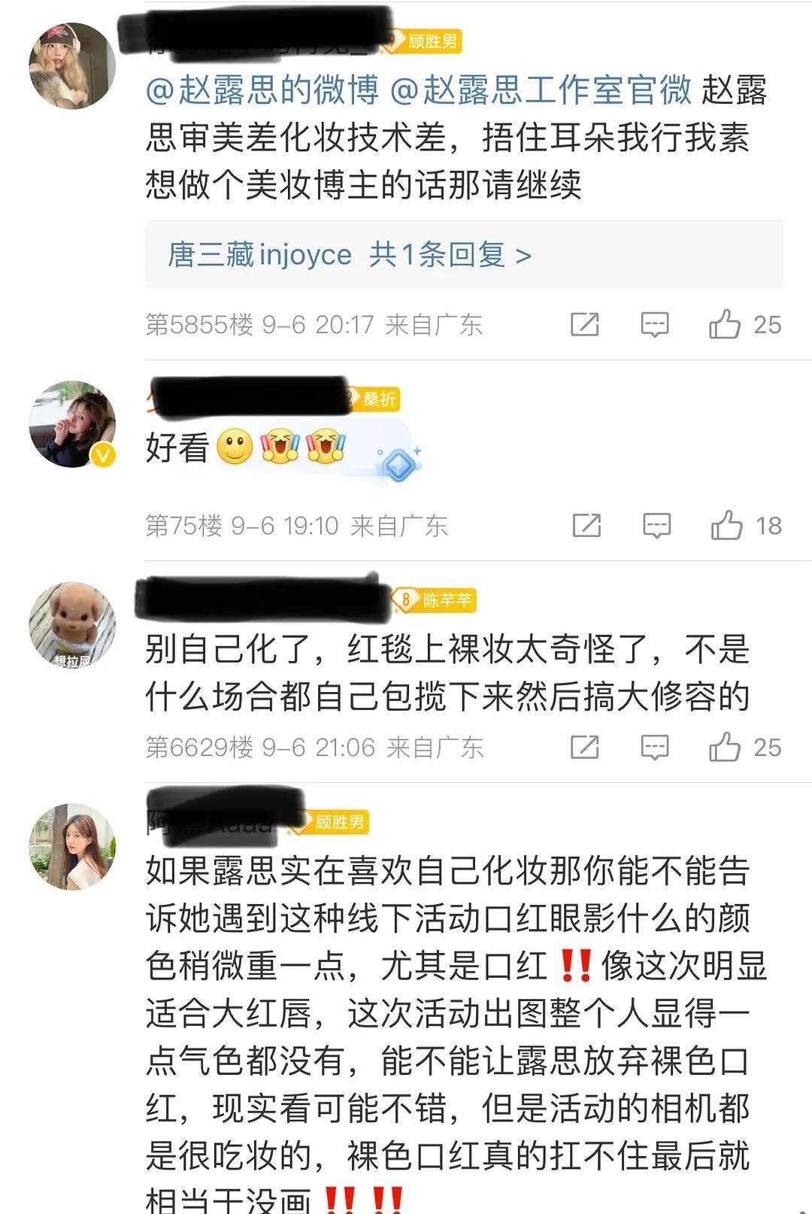Open the verified second commenter's avatar
Image resolution: width=812 pixels, height=1214 pixels.
click(72, 423)
